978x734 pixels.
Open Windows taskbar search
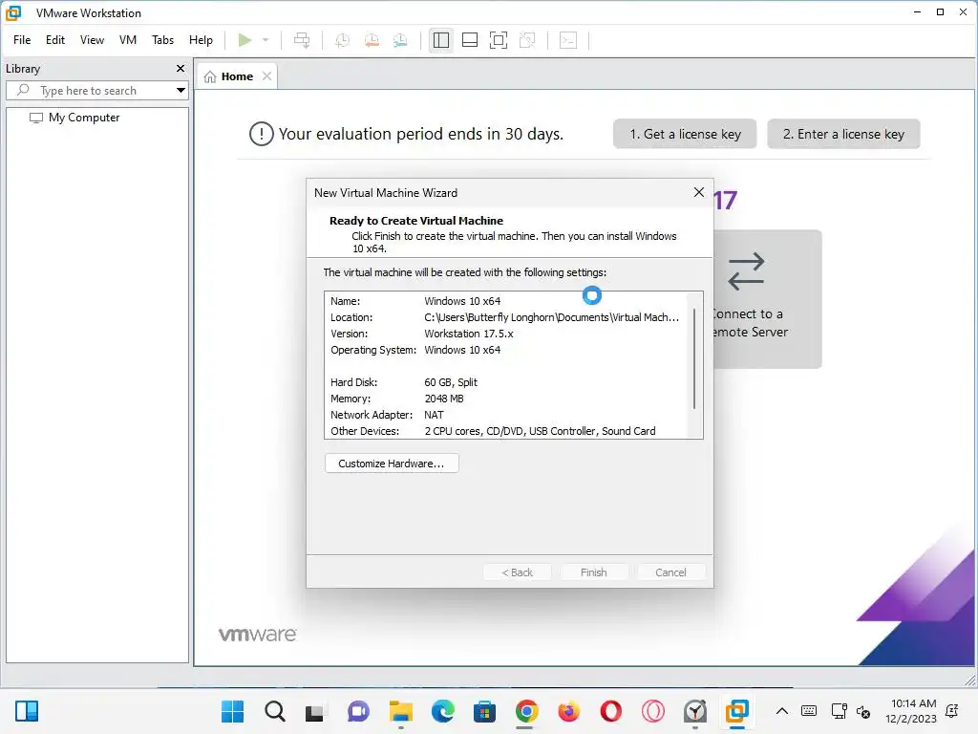274,711
